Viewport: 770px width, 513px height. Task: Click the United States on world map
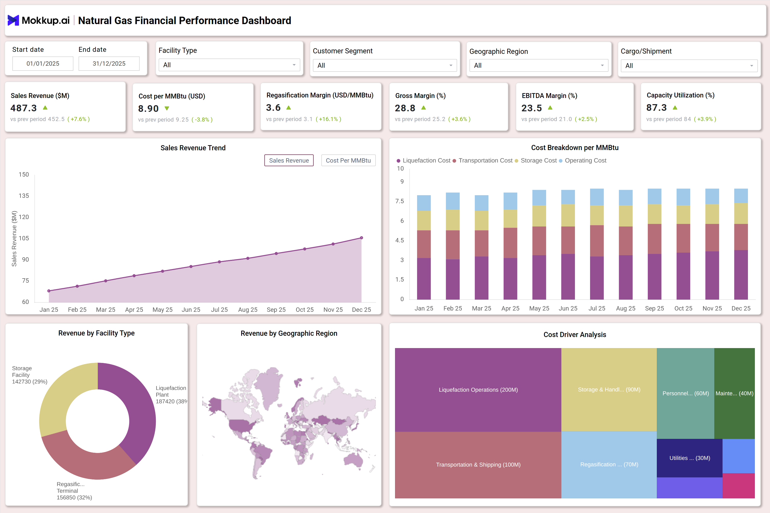click(x=242, y=425)
